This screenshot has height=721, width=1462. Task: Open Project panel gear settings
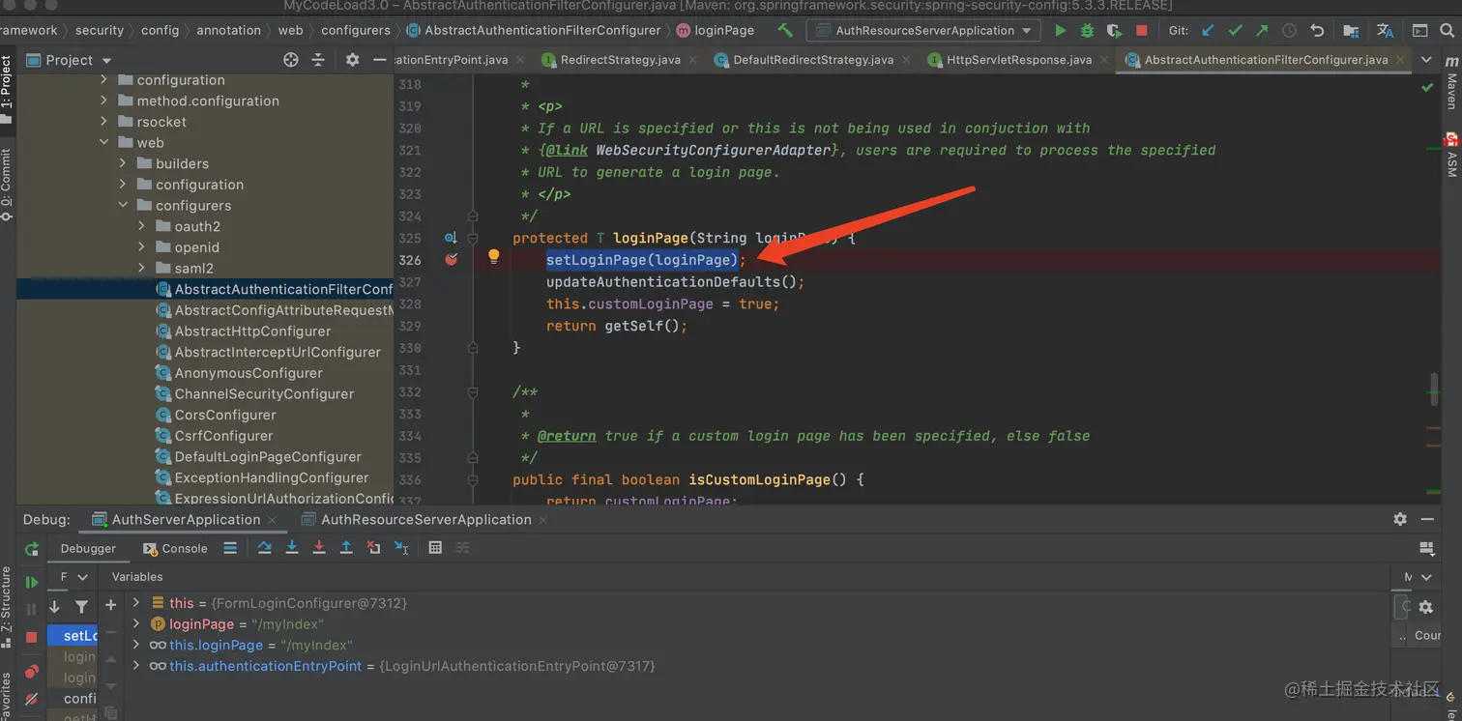coord(352,60)
